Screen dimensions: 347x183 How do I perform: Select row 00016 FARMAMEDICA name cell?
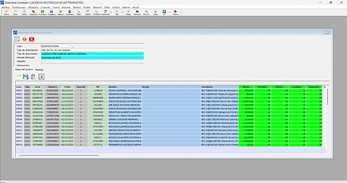(x=125, y=145)
